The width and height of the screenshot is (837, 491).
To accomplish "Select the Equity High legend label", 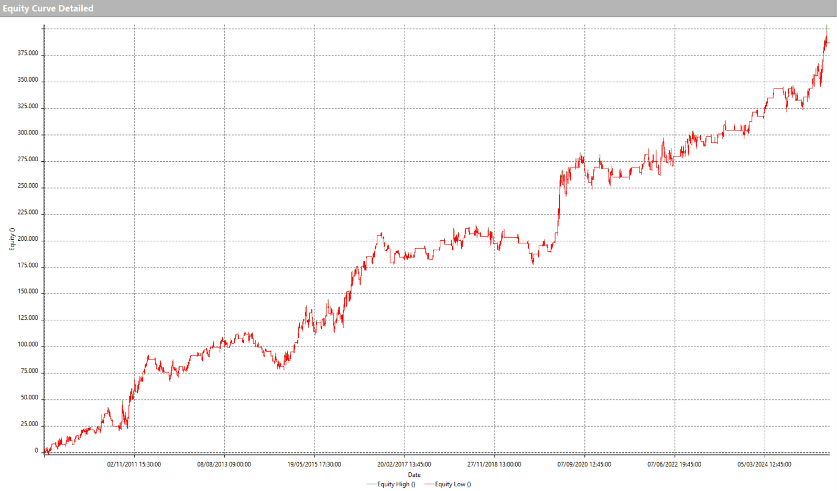I will coord(396,484).
